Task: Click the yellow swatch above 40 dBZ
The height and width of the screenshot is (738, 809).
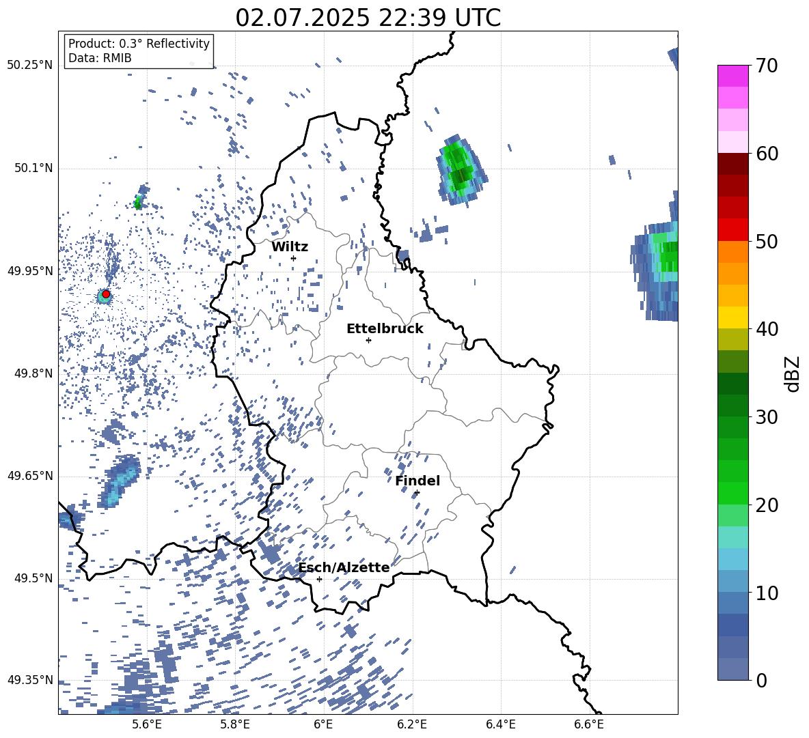Action: (732, 318)
